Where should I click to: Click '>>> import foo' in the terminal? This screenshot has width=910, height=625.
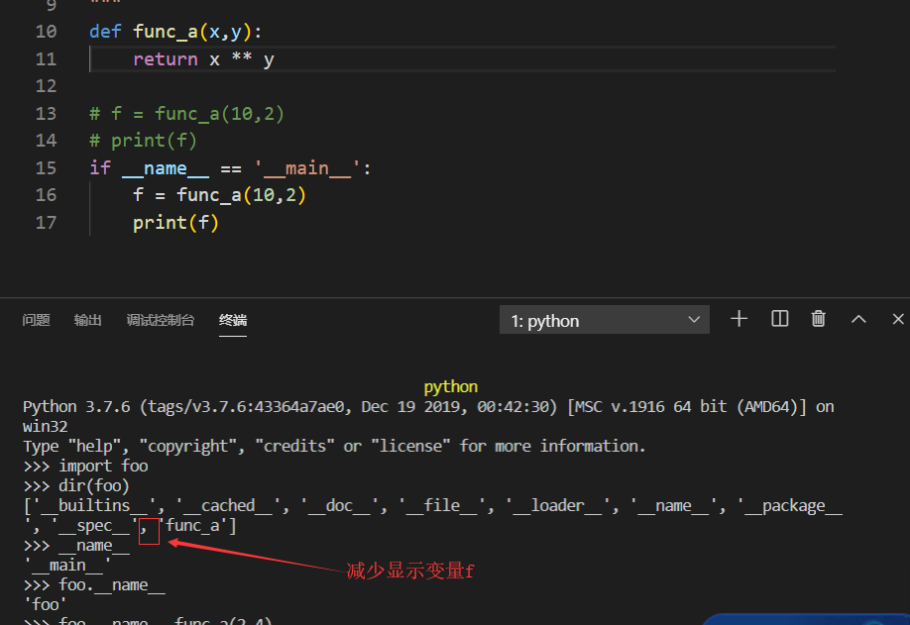pos(86,467)
